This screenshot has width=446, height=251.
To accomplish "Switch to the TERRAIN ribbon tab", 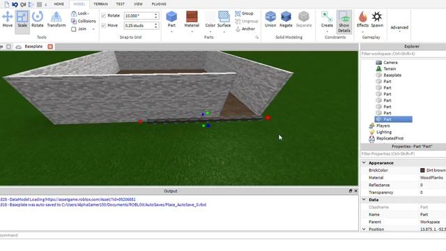I will (100, 4).
